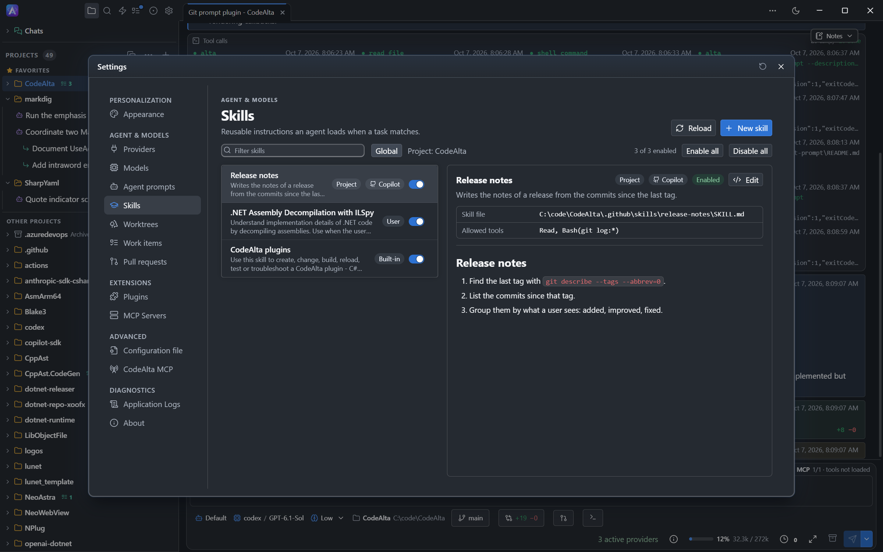
Task: Expand the CodeAlta favorite project
Action: (7, 84)
